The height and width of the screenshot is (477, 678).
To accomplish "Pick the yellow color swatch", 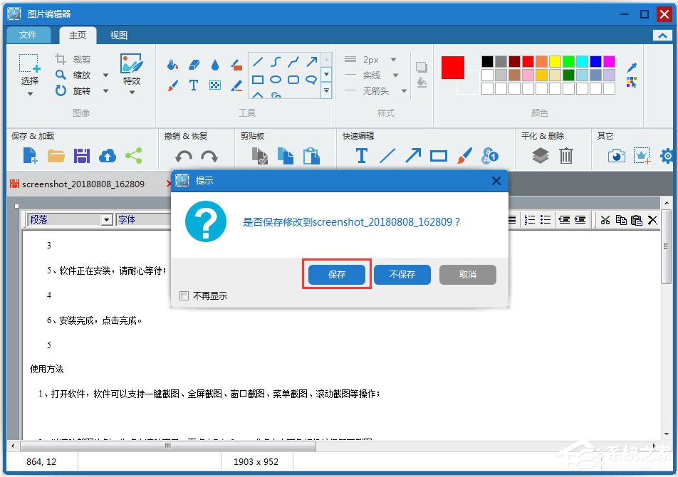I will (x=555, y=61).
